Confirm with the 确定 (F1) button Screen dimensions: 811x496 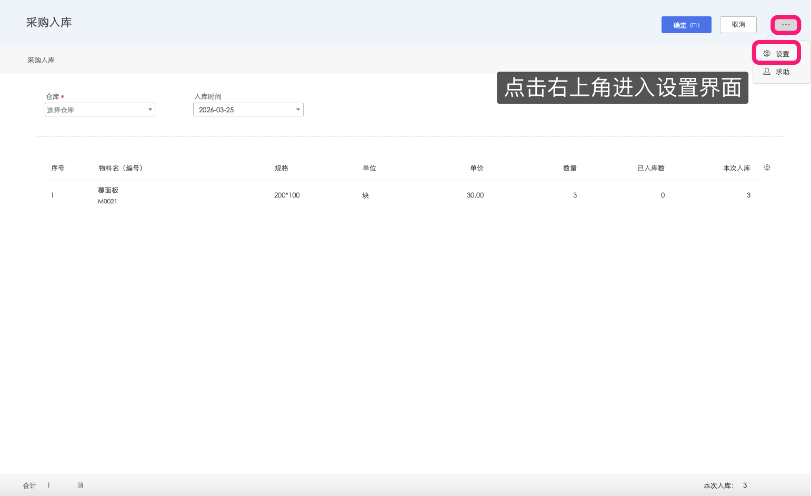pos(686,25)
